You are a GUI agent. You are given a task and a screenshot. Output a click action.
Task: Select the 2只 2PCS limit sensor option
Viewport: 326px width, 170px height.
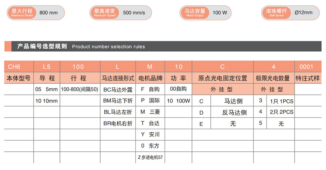pyautogui.click(x=281, y=112)
